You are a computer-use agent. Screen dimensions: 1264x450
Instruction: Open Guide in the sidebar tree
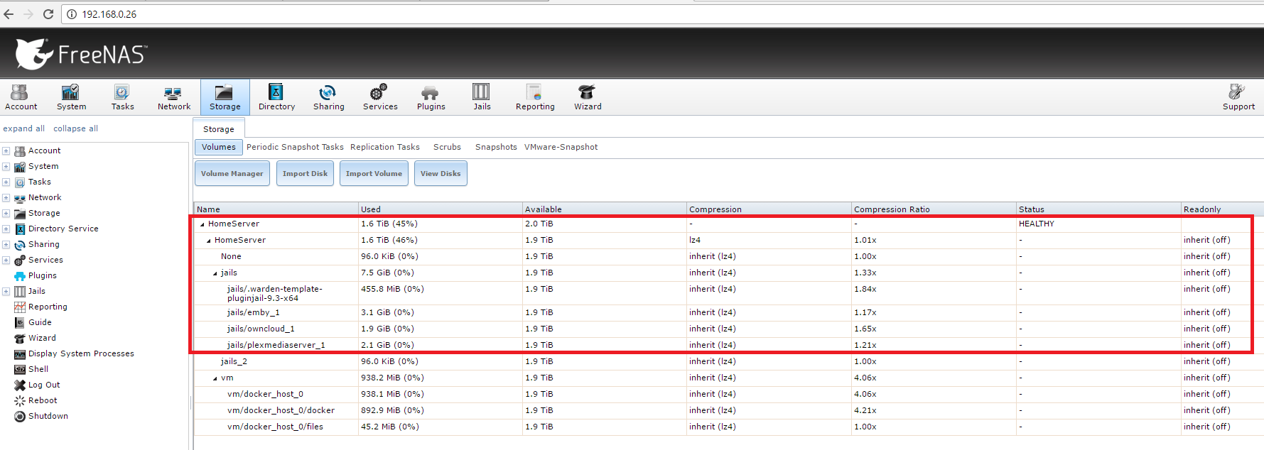40,322
